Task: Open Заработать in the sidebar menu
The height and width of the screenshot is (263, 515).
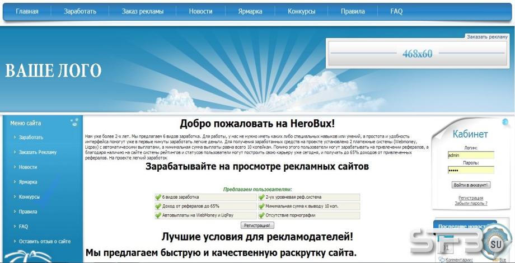Action: (31, 138)
